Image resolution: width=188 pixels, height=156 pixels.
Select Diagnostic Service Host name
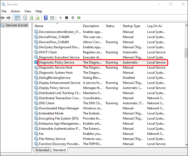56,68
